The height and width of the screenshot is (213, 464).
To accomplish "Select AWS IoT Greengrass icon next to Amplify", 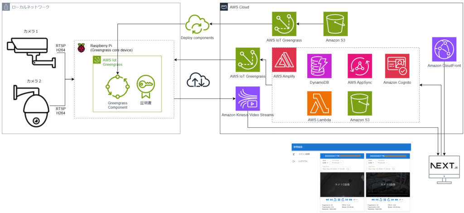I will (248, 60).
